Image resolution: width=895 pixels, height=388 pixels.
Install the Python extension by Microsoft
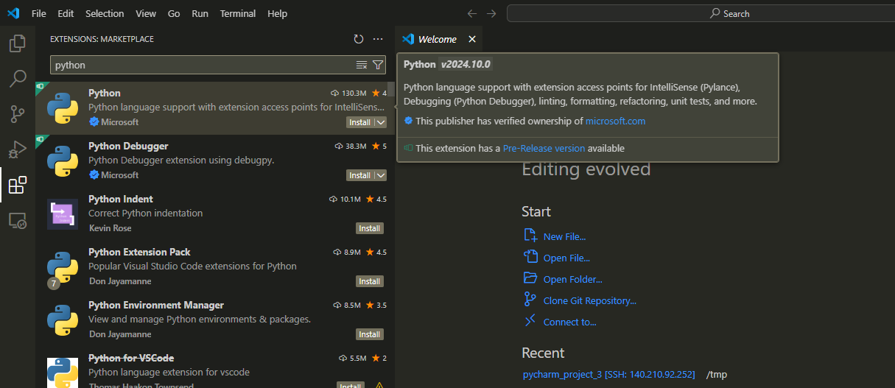[x=360, y=122]
